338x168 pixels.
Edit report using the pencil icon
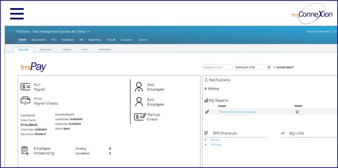[x=207, y=112]
